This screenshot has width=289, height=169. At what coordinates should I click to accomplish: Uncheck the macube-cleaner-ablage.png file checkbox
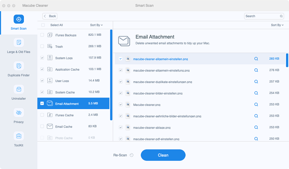(121, 127)
